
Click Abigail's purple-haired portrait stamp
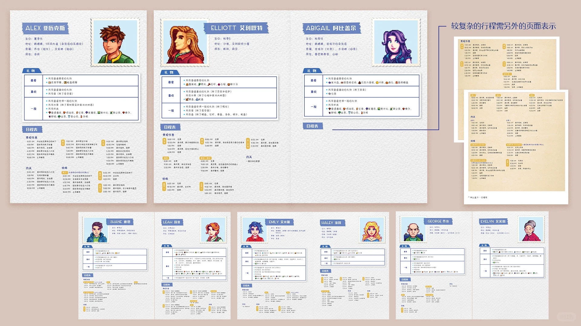coord(396,42)
